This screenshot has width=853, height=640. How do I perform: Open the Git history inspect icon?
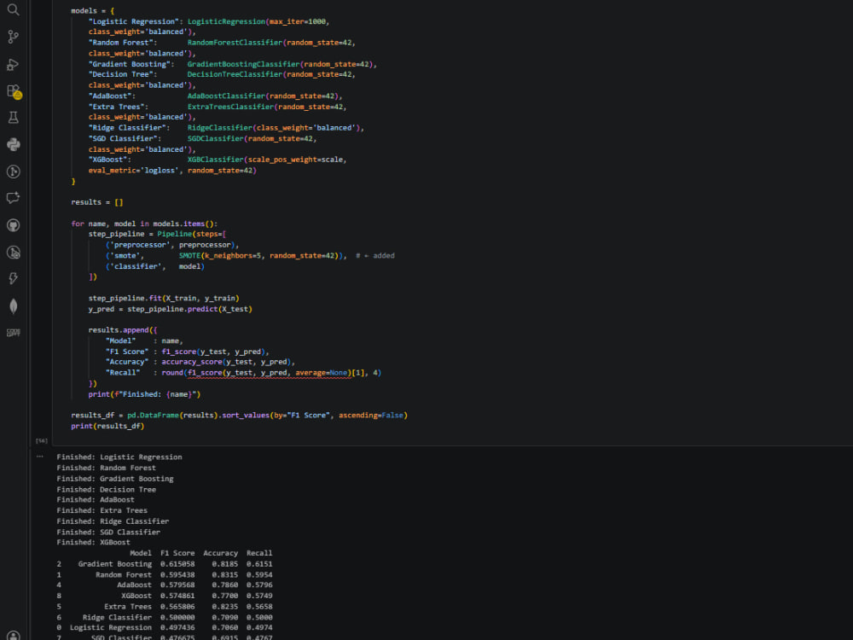13,252
